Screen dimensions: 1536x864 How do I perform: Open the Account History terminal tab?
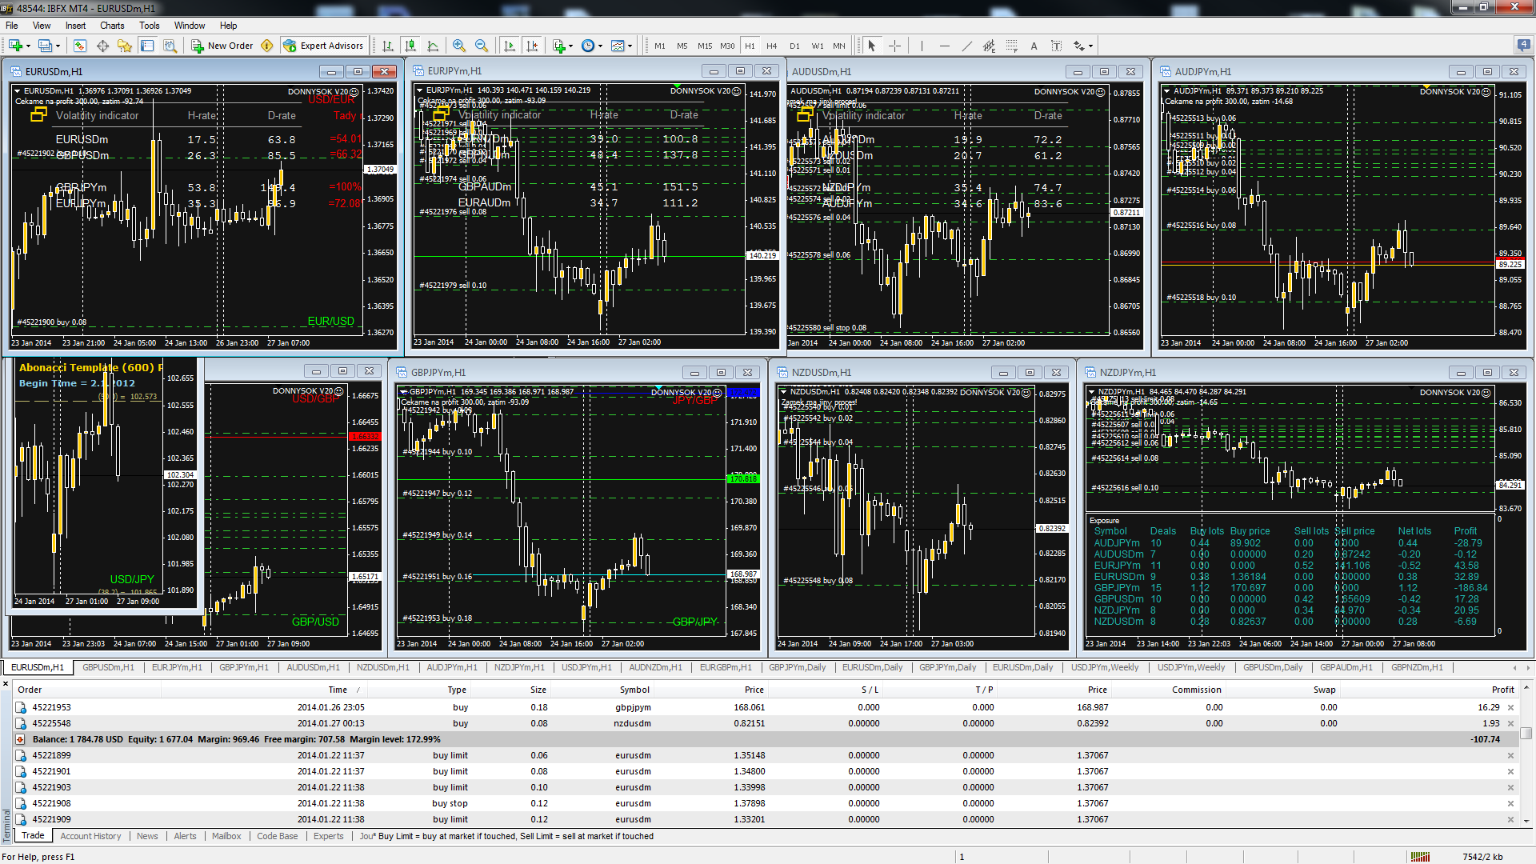(x=90, y=836)
